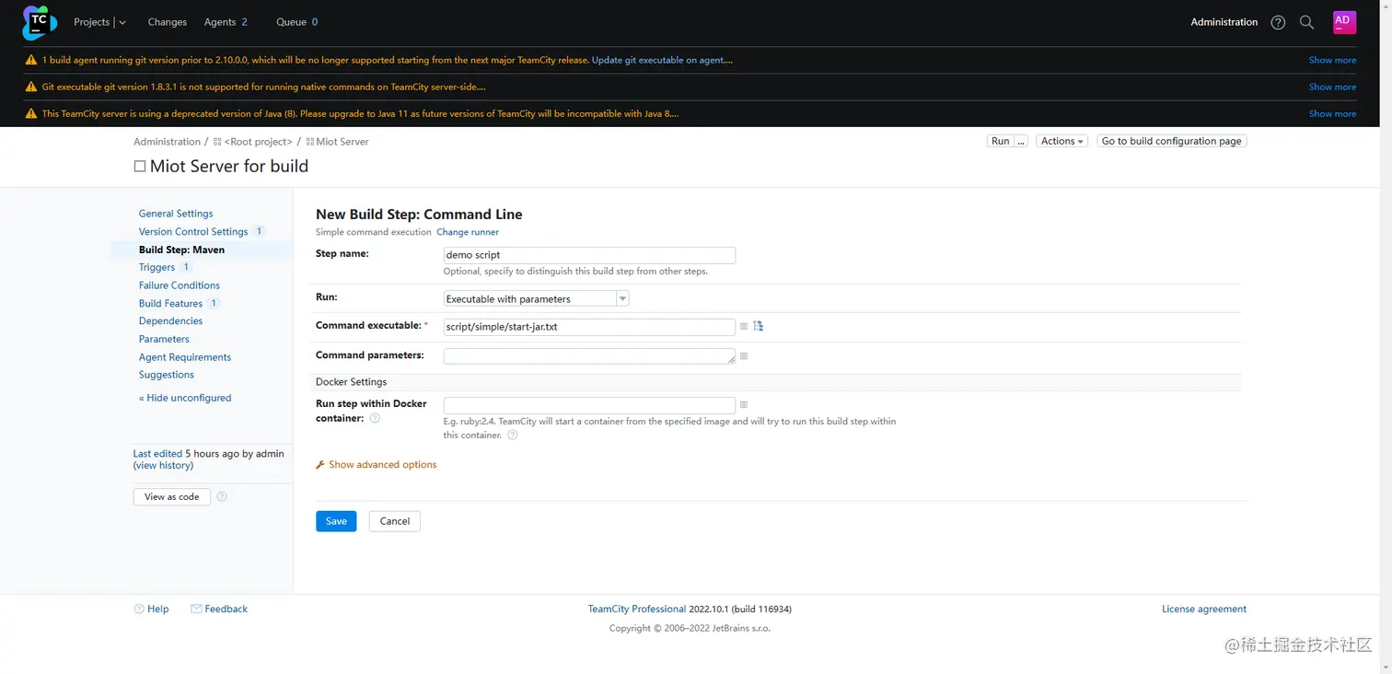Open Build Features in sidebar
Viewport: 1392px width, 674px height.
170,303
